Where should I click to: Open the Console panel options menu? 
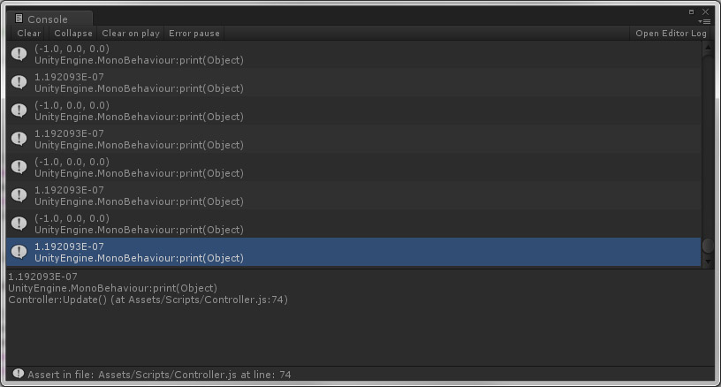point(704,21)
